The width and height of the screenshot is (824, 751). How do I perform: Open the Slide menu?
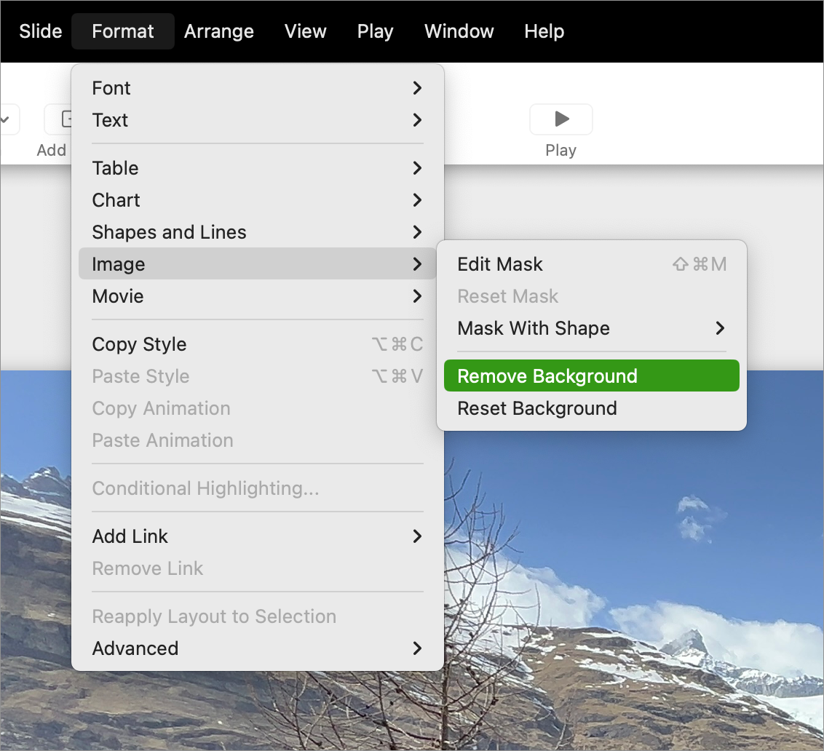(x=41, y=31)
